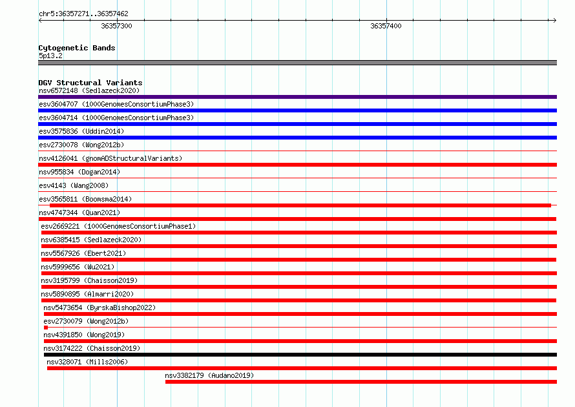The image size is (575, 407).
Task: Click the 36357400 ruler position label
Action: point(386,26)
